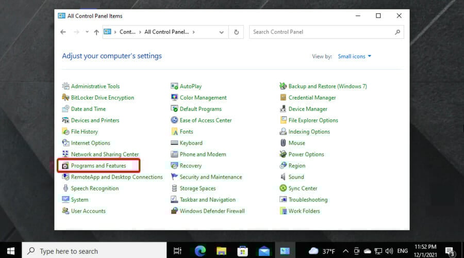Click the Windows Defender Firewall icon
Image resolution: width=464 pixels, height=258 pixels.
pyautogui.click(x=174, y=211)
